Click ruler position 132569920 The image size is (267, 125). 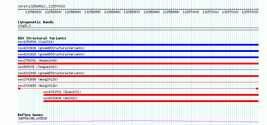[x=33, y=12]
